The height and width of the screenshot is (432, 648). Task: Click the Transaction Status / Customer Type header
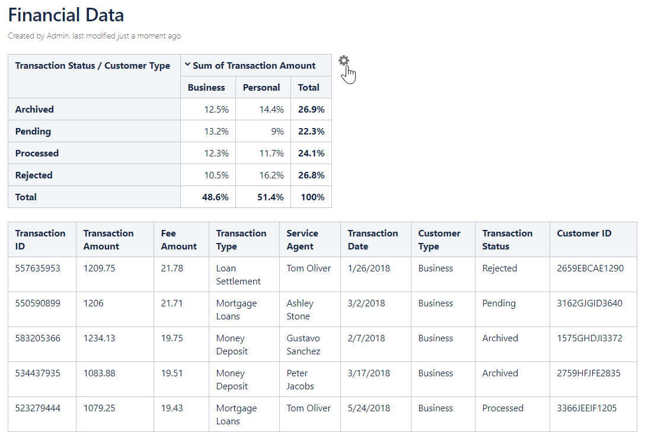[x=92, y=66]
